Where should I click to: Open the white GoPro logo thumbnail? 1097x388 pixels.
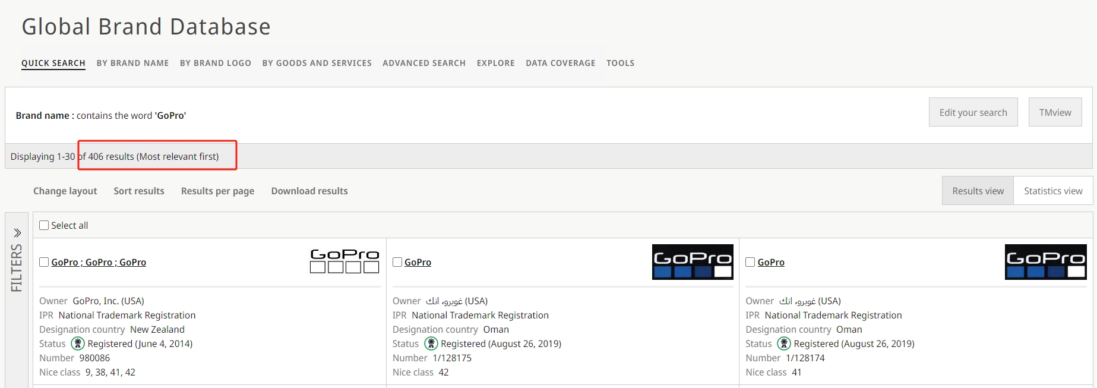click(344, 261)
